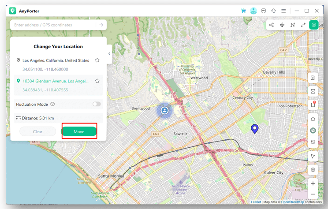Viewport: 328px width, 209px height.
Task: Click the Santa Monica map label
Action: (111, 176)
